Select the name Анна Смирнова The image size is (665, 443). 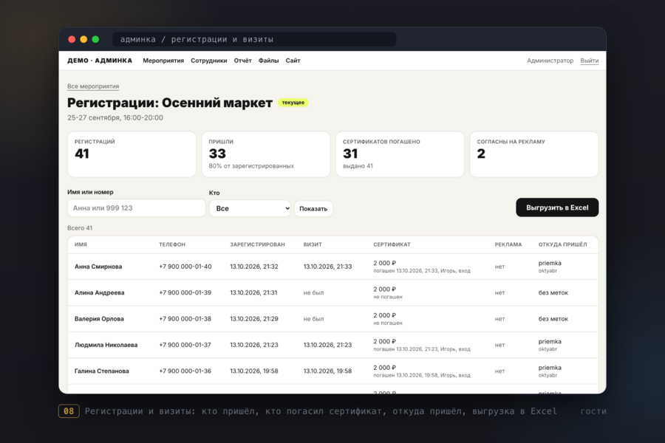pos(98,267)
